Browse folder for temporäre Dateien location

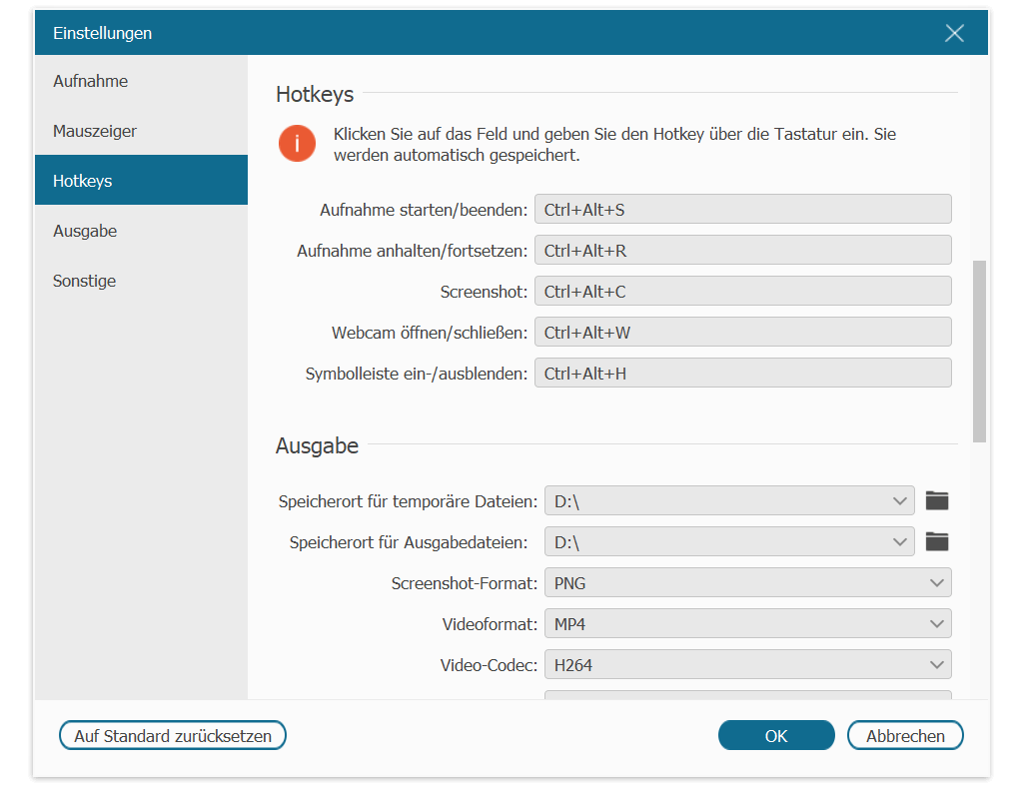tap(937, 501)
